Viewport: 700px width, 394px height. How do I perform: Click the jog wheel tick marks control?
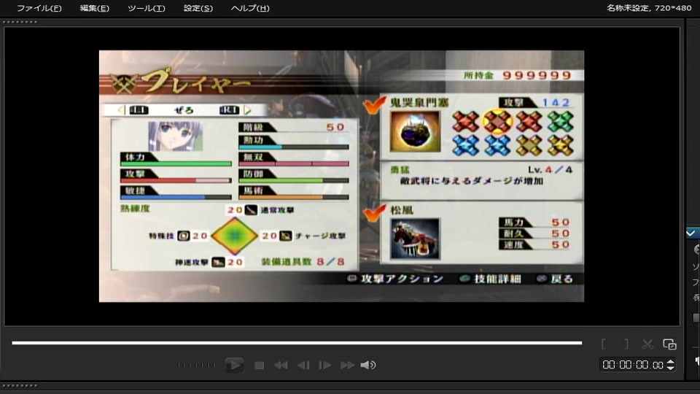pos(196,366)
